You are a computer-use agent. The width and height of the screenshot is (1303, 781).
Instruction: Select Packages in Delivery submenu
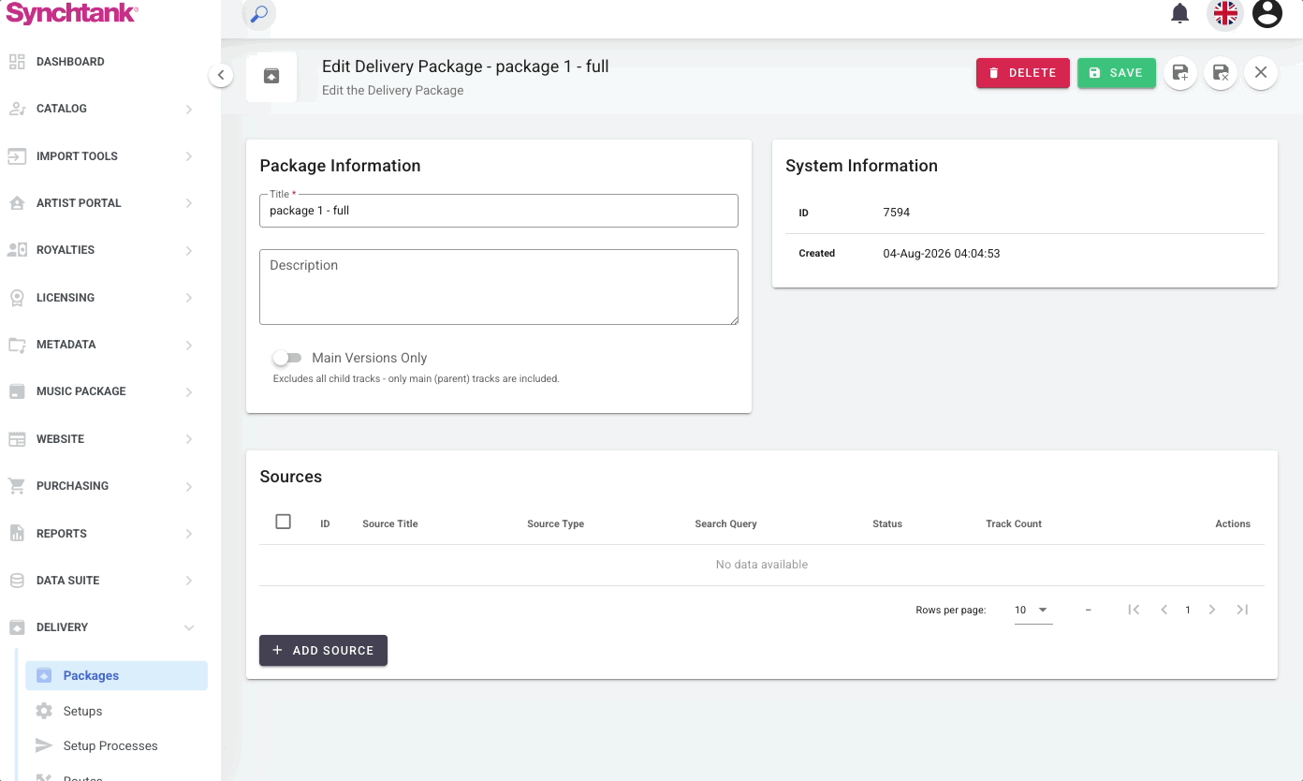[x=116, y=675]
